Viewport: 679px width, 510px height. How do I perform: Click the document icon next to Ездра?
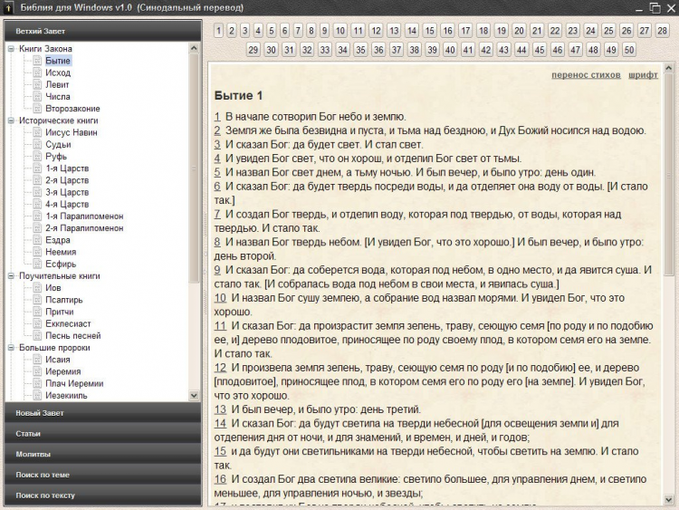[38, 240]
